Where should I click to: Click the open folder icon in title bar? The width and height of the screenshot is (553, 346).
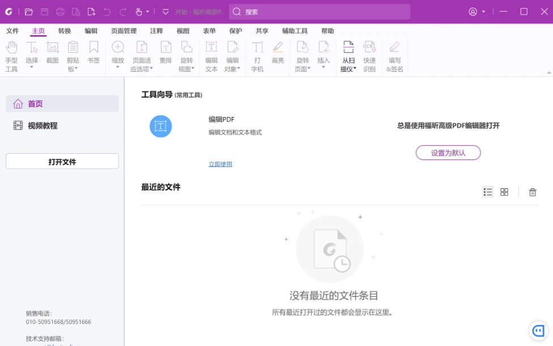pos(29,11)
